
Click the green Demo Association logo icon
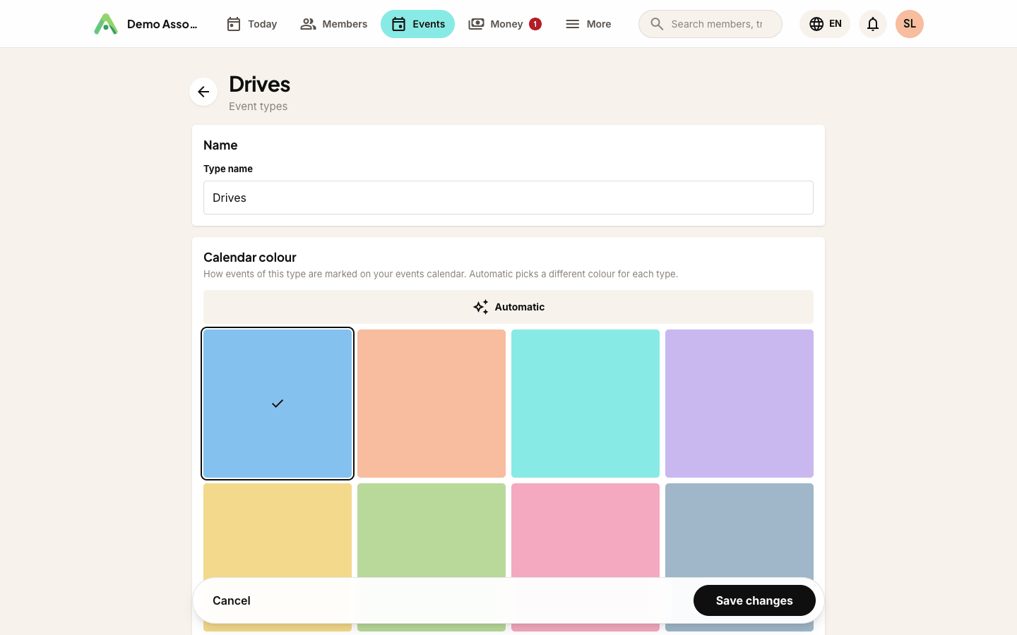point(106,24)
